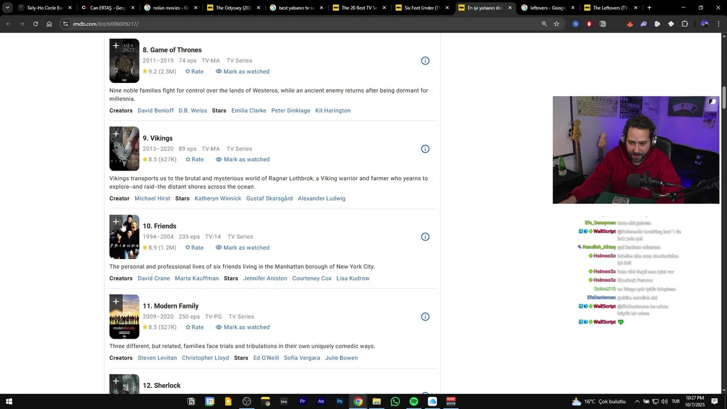Switch to The Leftovers IMDb tab
727x409 pixels.
[x=610, y=8]
